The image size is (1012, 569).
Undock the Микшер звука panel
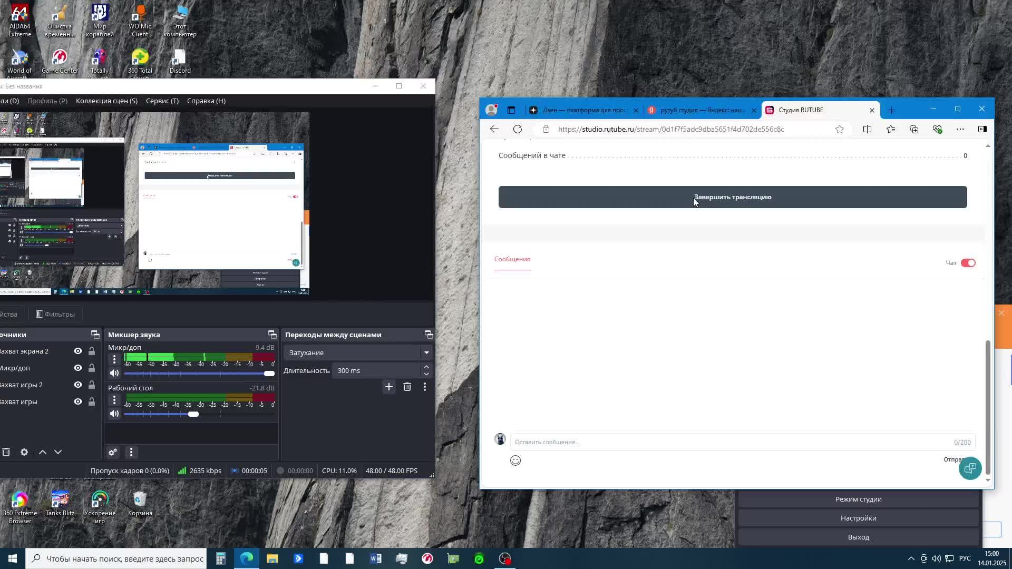point(272,335)
